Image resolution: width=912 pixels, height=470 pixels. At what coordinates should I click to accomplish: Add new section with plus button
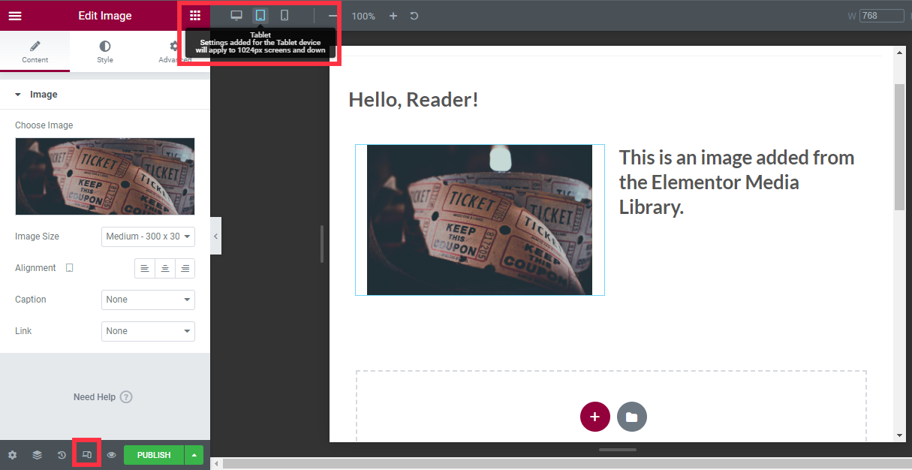pyautogui.click(x=595, y=417)
